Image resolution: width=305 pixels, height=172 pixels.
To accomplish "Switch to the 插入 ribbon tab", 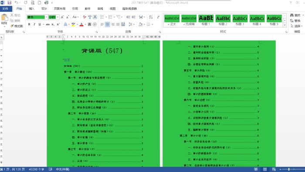I will 31,9.
